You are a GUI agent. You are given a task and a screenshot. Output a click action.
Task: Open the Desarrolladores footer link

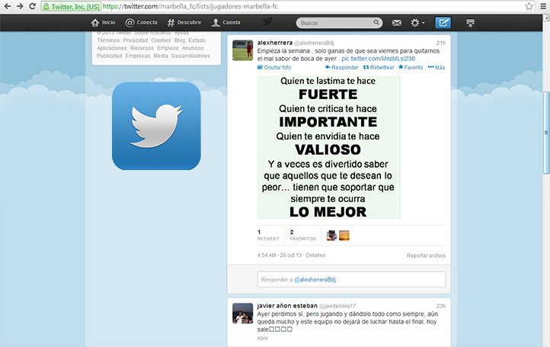190,56
